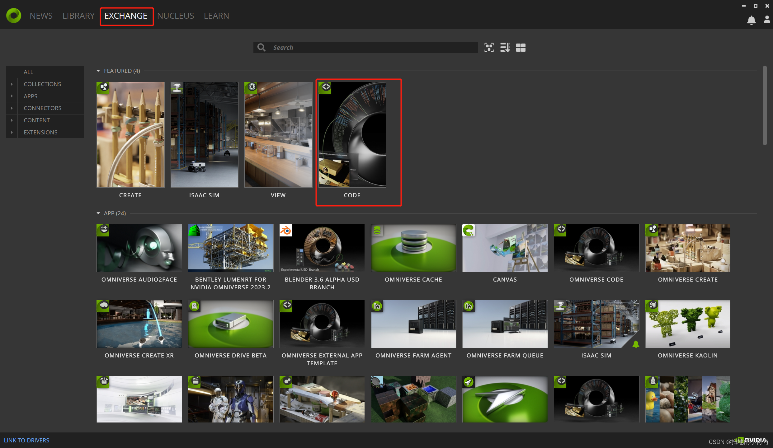Open the featured CREATE thumbnail
This screenshot has width=773, height=448.
click(x=130, y=135)
